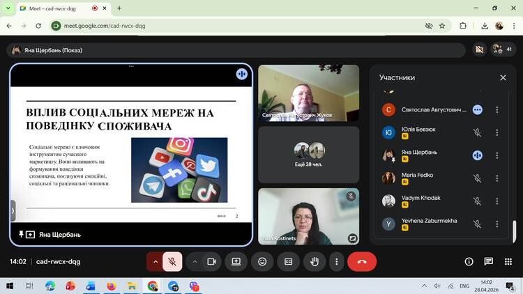Open more options in call bar
The width and height of the screenshot is (523, 294).
coord(337,262)
